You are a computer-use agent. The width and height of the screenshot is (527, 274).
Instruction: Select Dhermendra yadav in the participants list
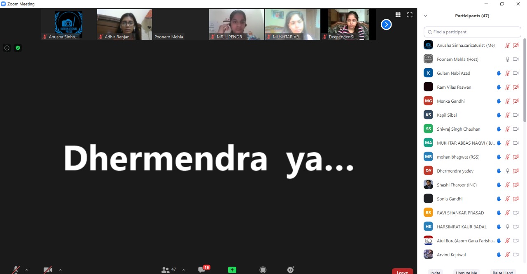tap(455, 171)
